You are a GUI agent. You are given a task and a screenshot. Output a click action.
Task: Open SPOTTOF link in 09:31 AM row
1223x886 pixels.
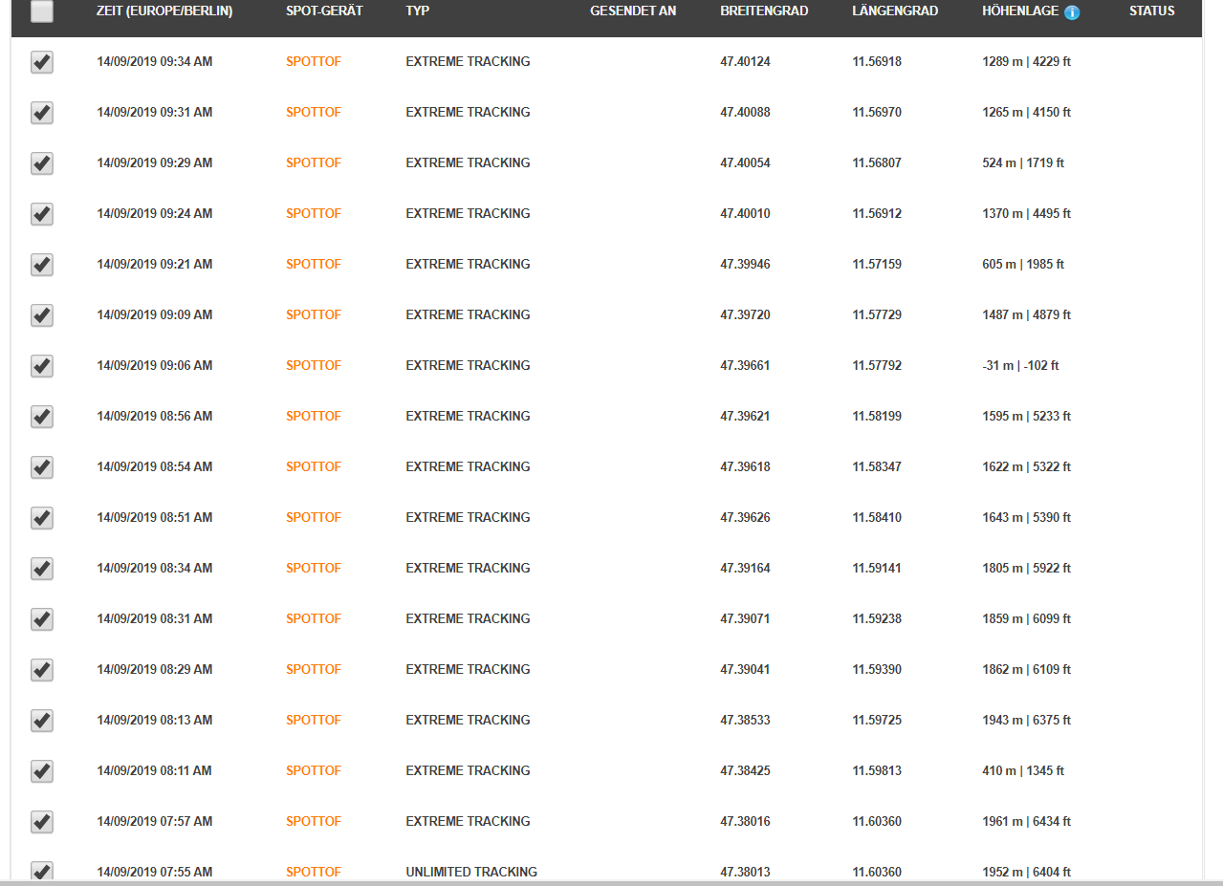[x=314, y=113]
